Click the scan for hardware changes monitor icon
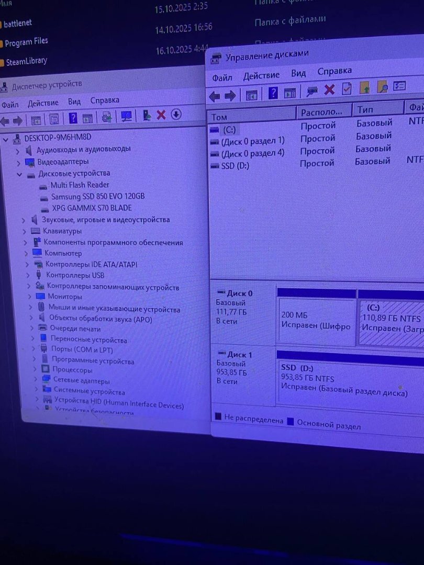This screenshot has height=565, width=424. (126, 116)
